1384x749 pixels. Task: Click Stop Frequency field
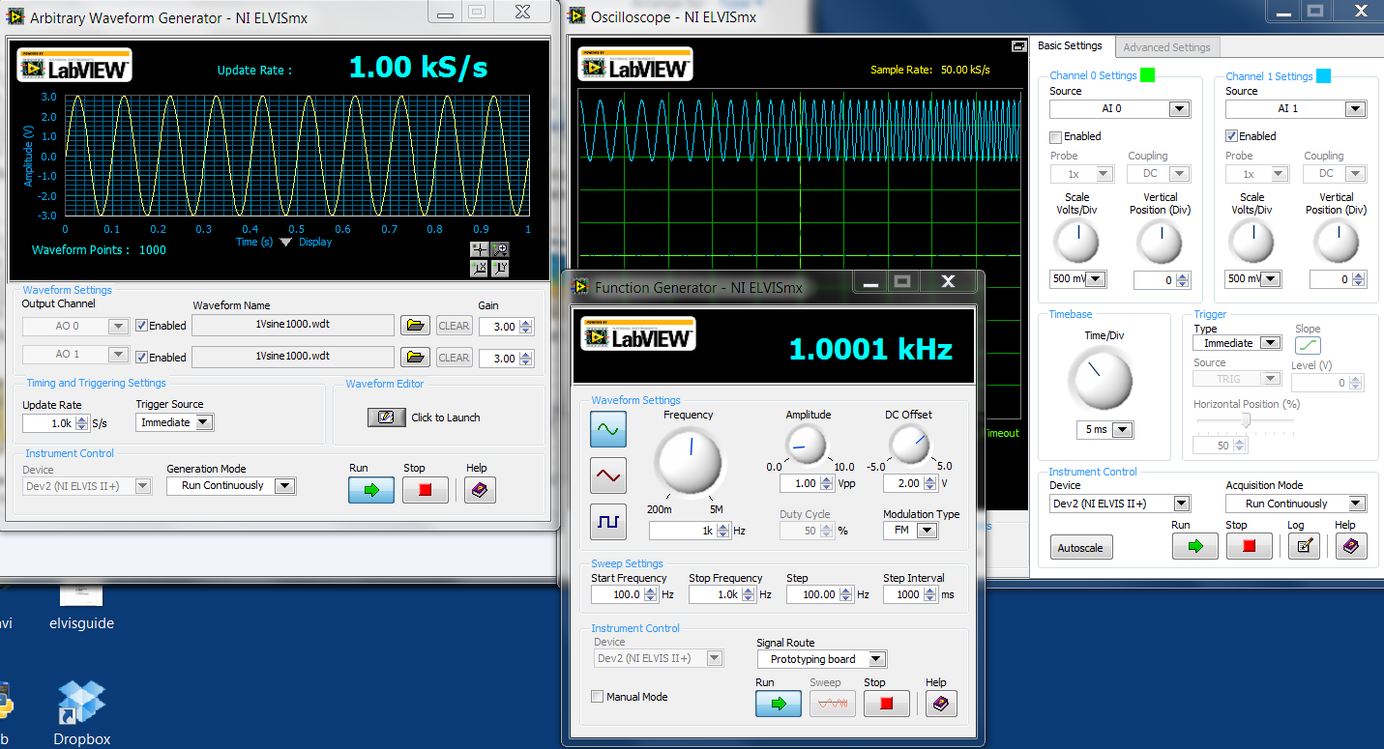(x=716, y=594)
